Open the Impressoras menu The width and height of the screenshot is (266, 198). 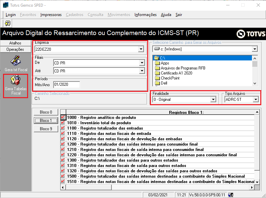pos(51,15)
